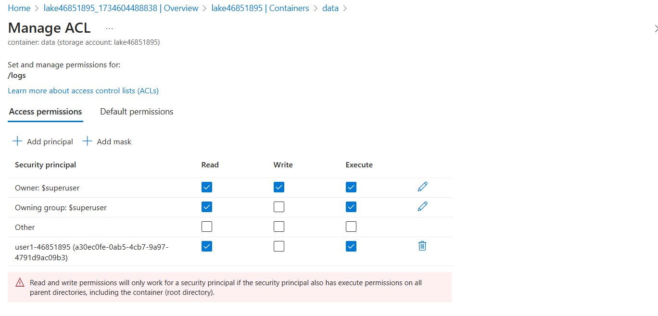Open Learn more about access control lists link
The height and width of the screenshot is (316, 658).
[x=83, y=90]
